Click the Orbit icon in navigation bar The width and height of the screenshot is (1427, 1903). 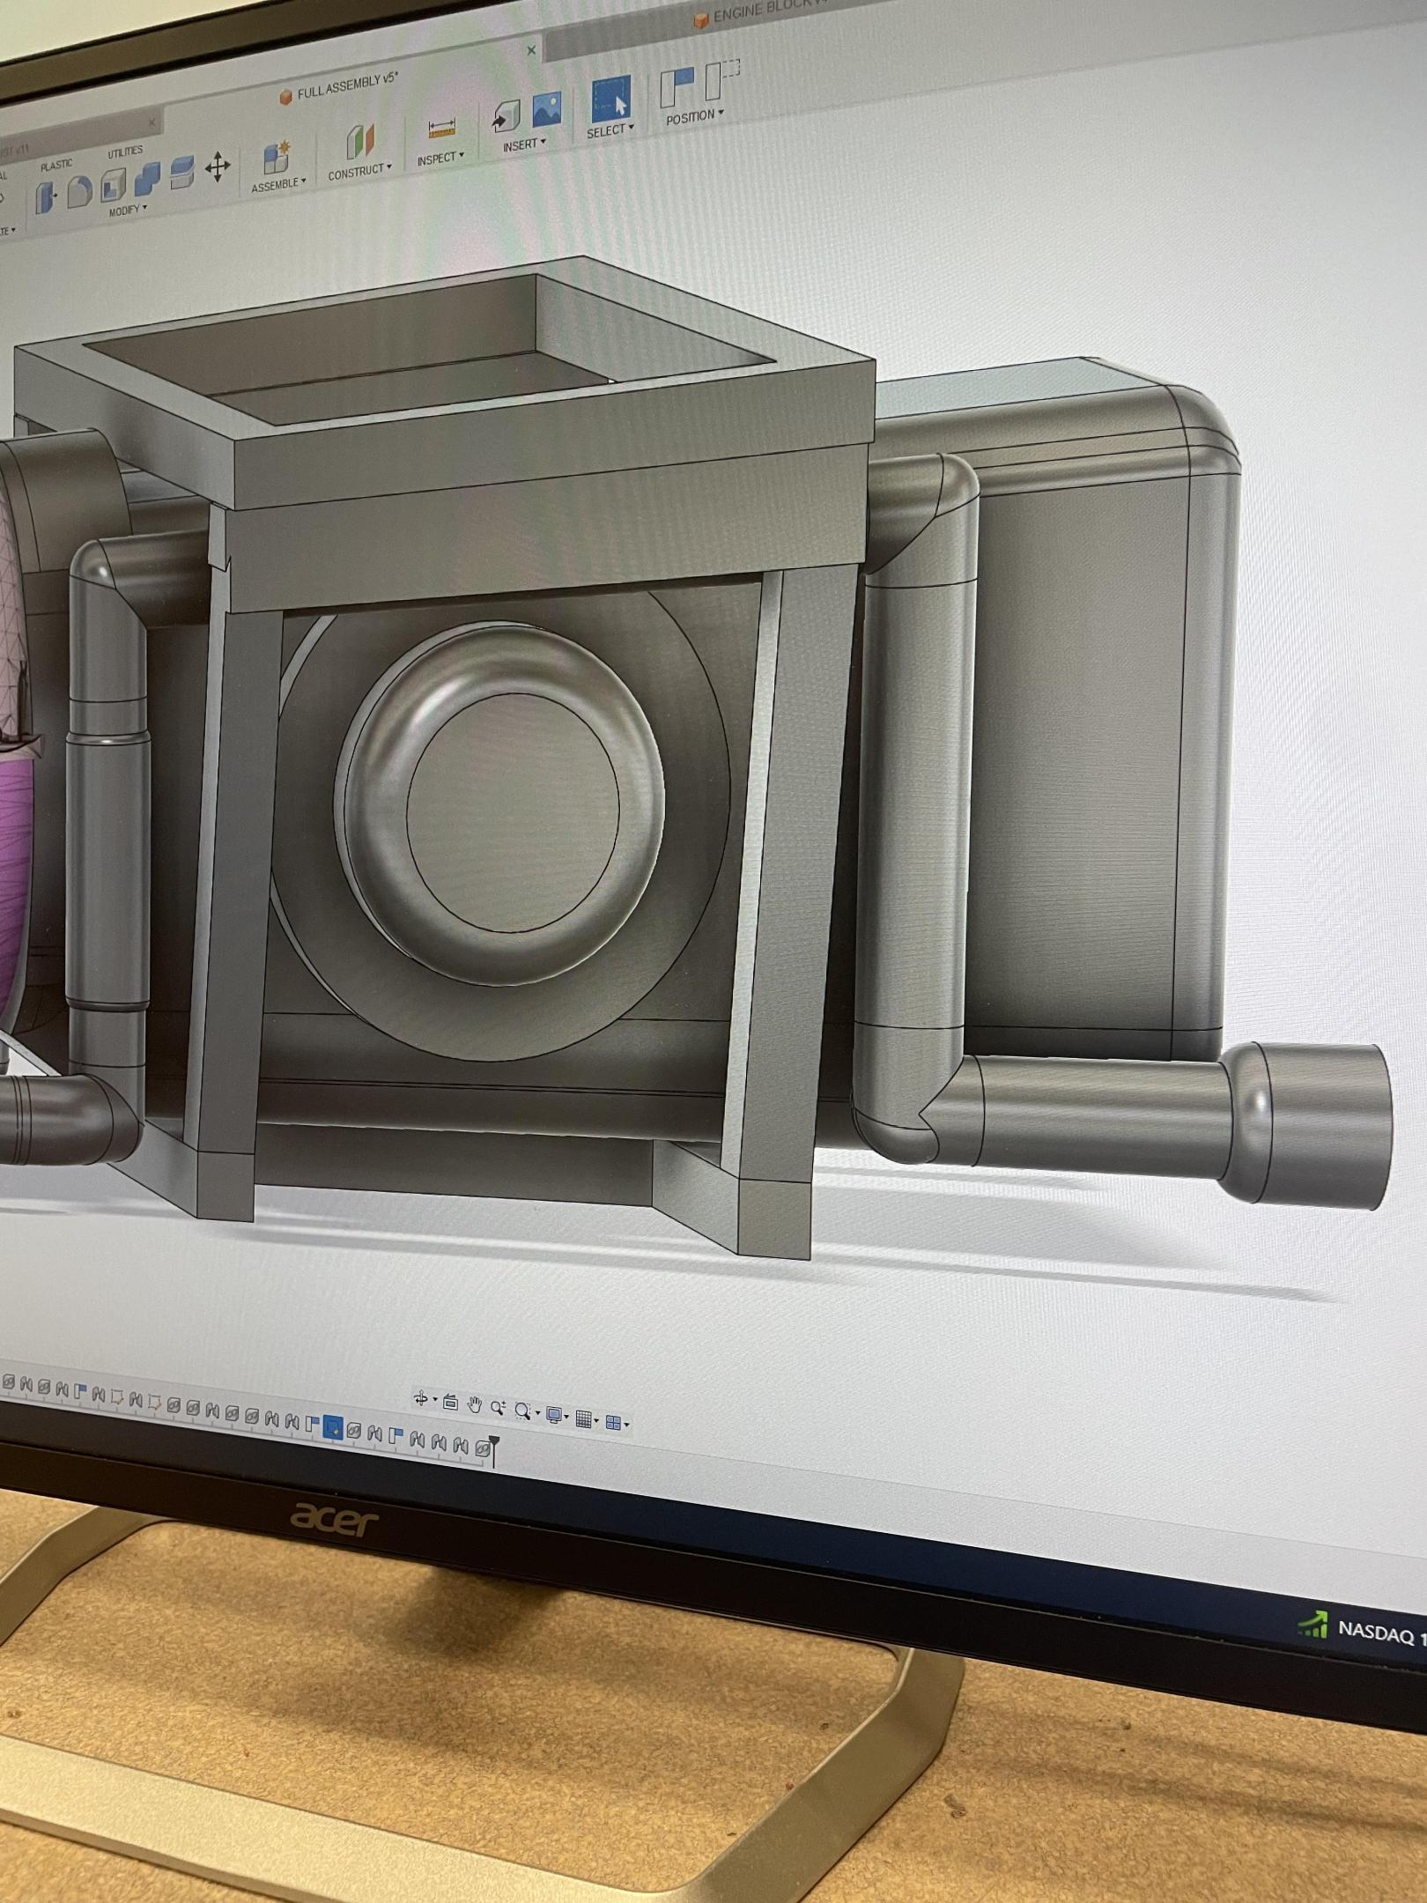click(421, 1399)
